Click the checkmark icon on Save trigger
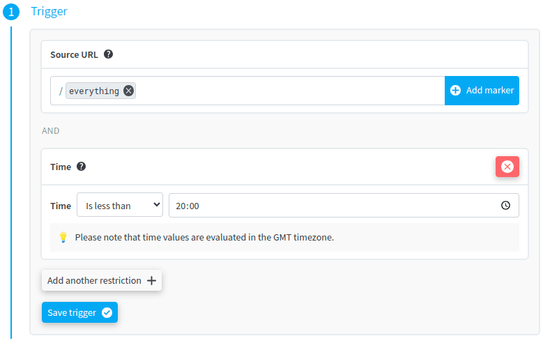The height and width of the screenshot is (343, 543). tap(107, 312)
